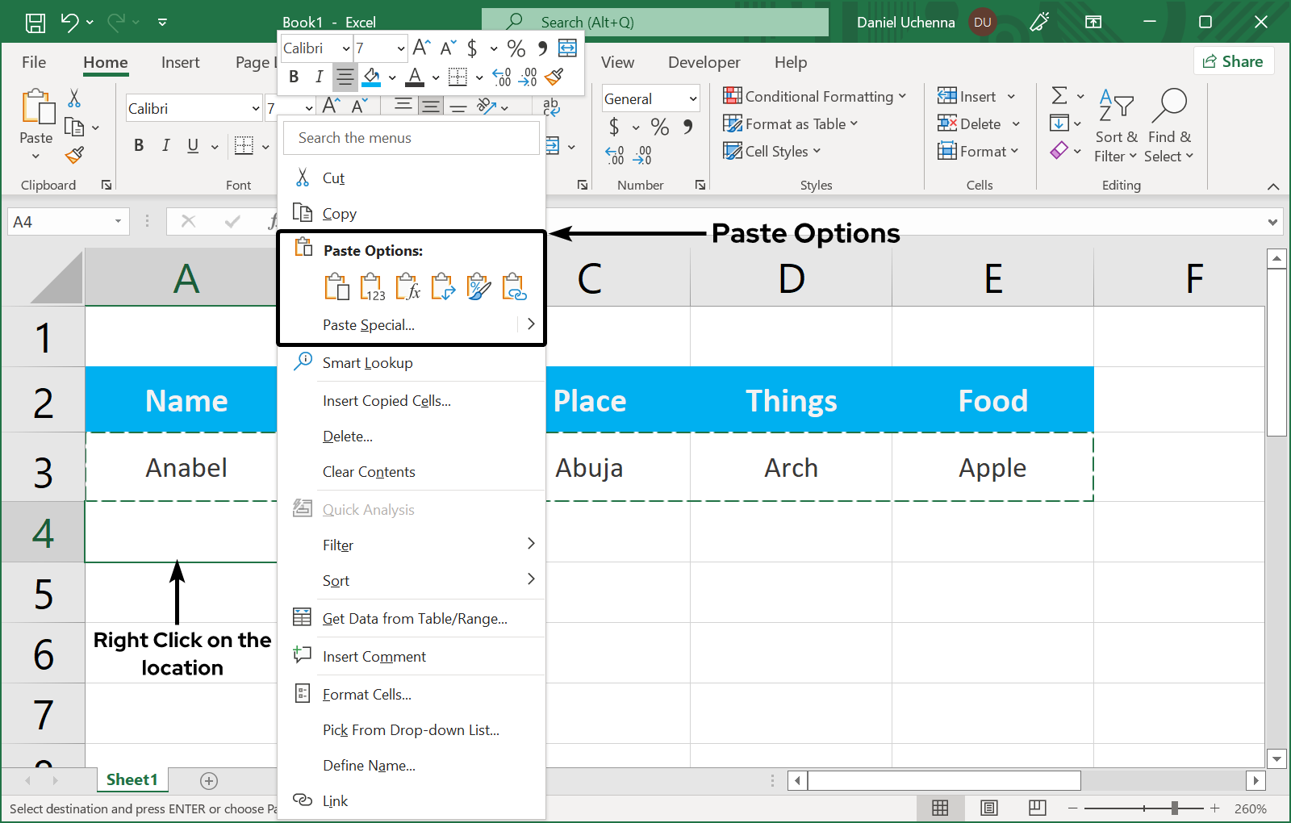The image size is (1291, 823).
Task: Click Increase Decimal in the mini toolbar
Action: click(x=502, y=77)
